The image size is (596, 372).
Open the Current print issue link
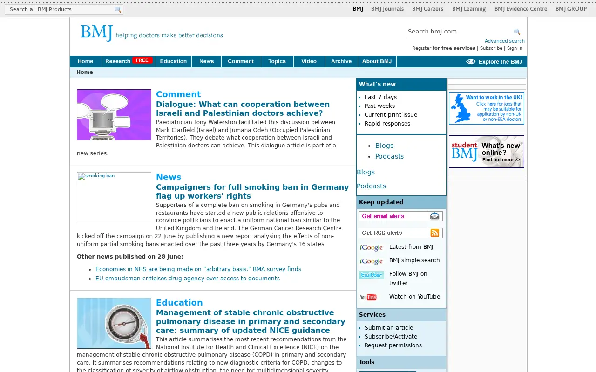coord(391,115)
